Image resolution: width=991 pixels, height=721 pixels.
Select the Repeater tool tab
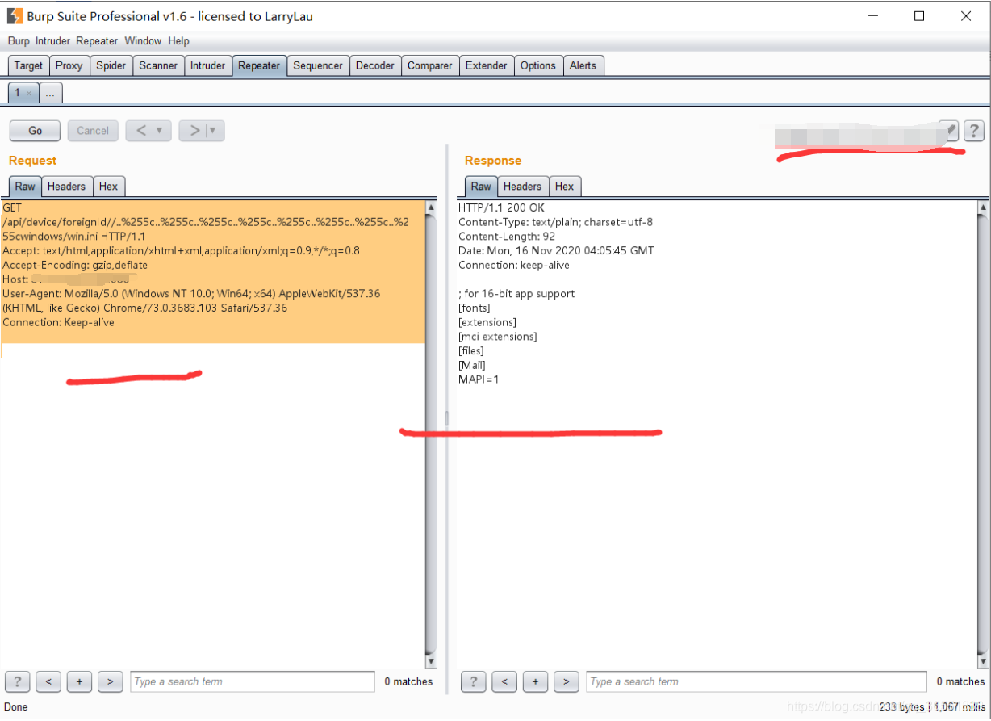[x=259, y=65]
